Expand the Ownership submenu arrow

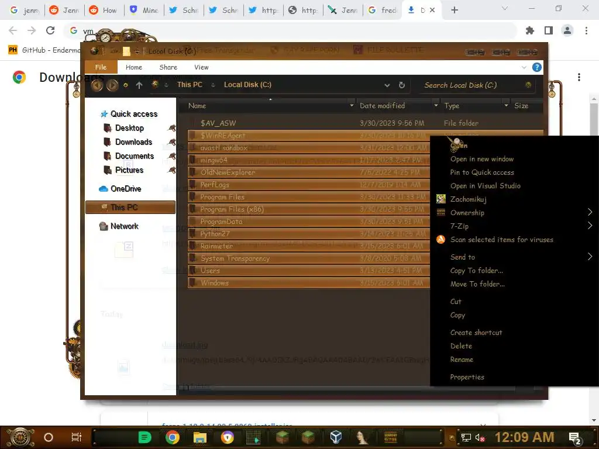click(590, 212)
